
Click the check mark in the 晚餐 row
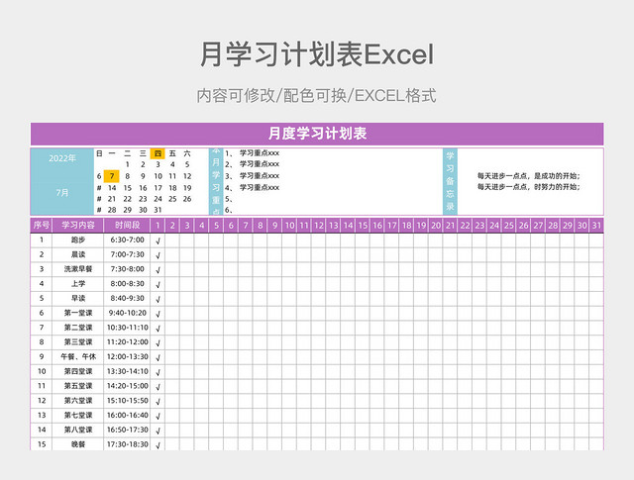point(158,445)
